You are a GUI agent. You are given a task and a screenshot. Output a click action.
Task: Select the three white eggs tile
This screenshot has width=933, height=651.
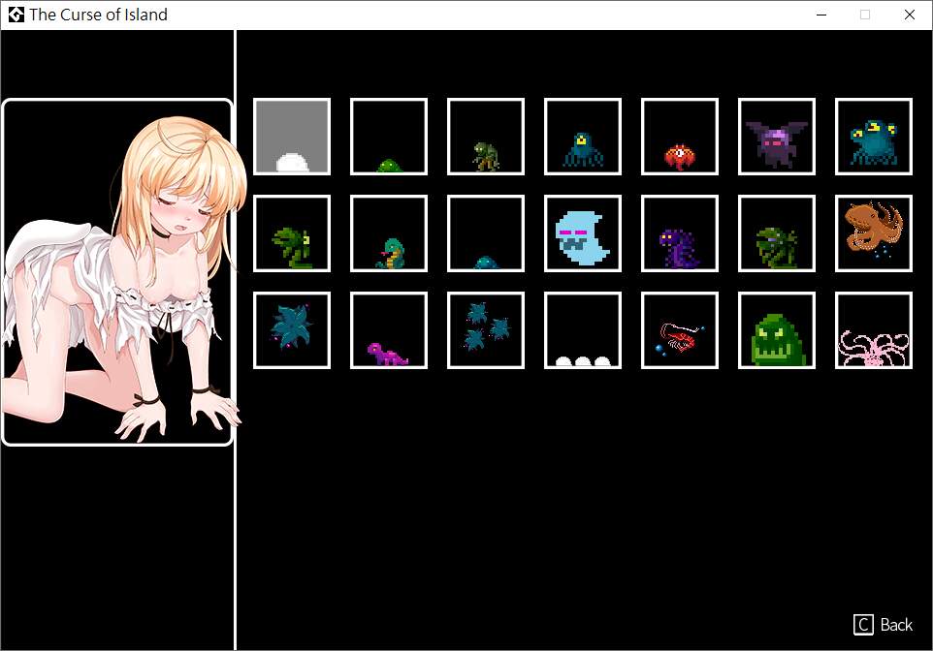[x=583, y=330]
